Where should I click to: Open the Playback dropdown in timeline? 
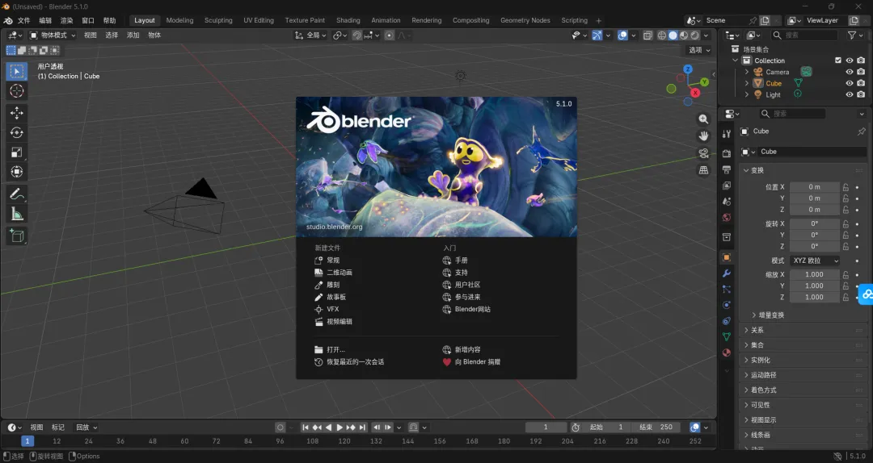coord(86,428)
